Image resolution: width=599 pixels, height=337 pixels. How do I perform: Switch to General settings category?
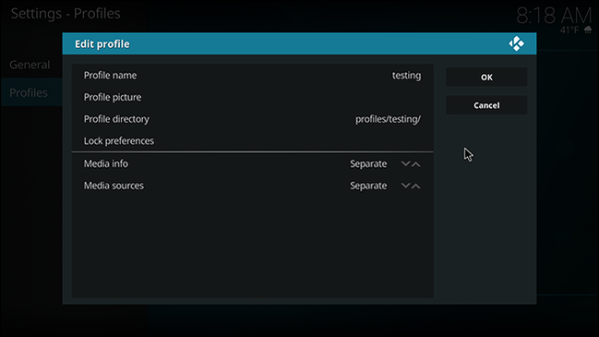click(30, 65)
